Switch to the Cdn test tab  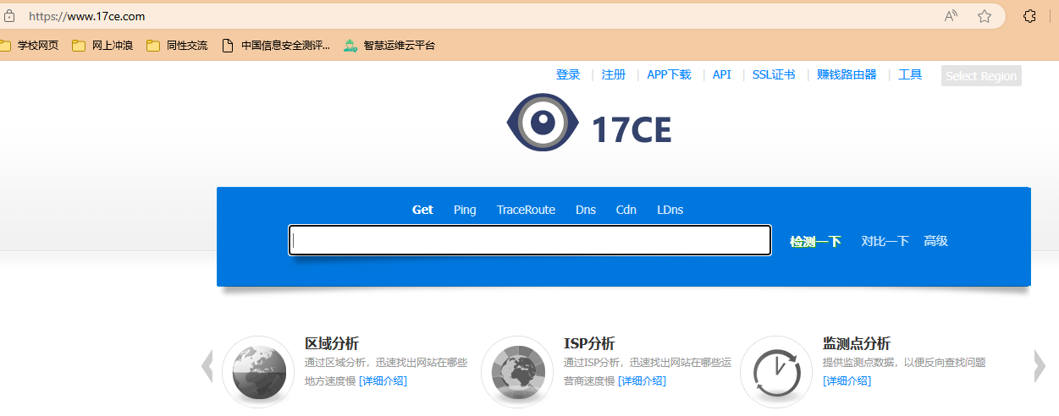pos(626,210)
